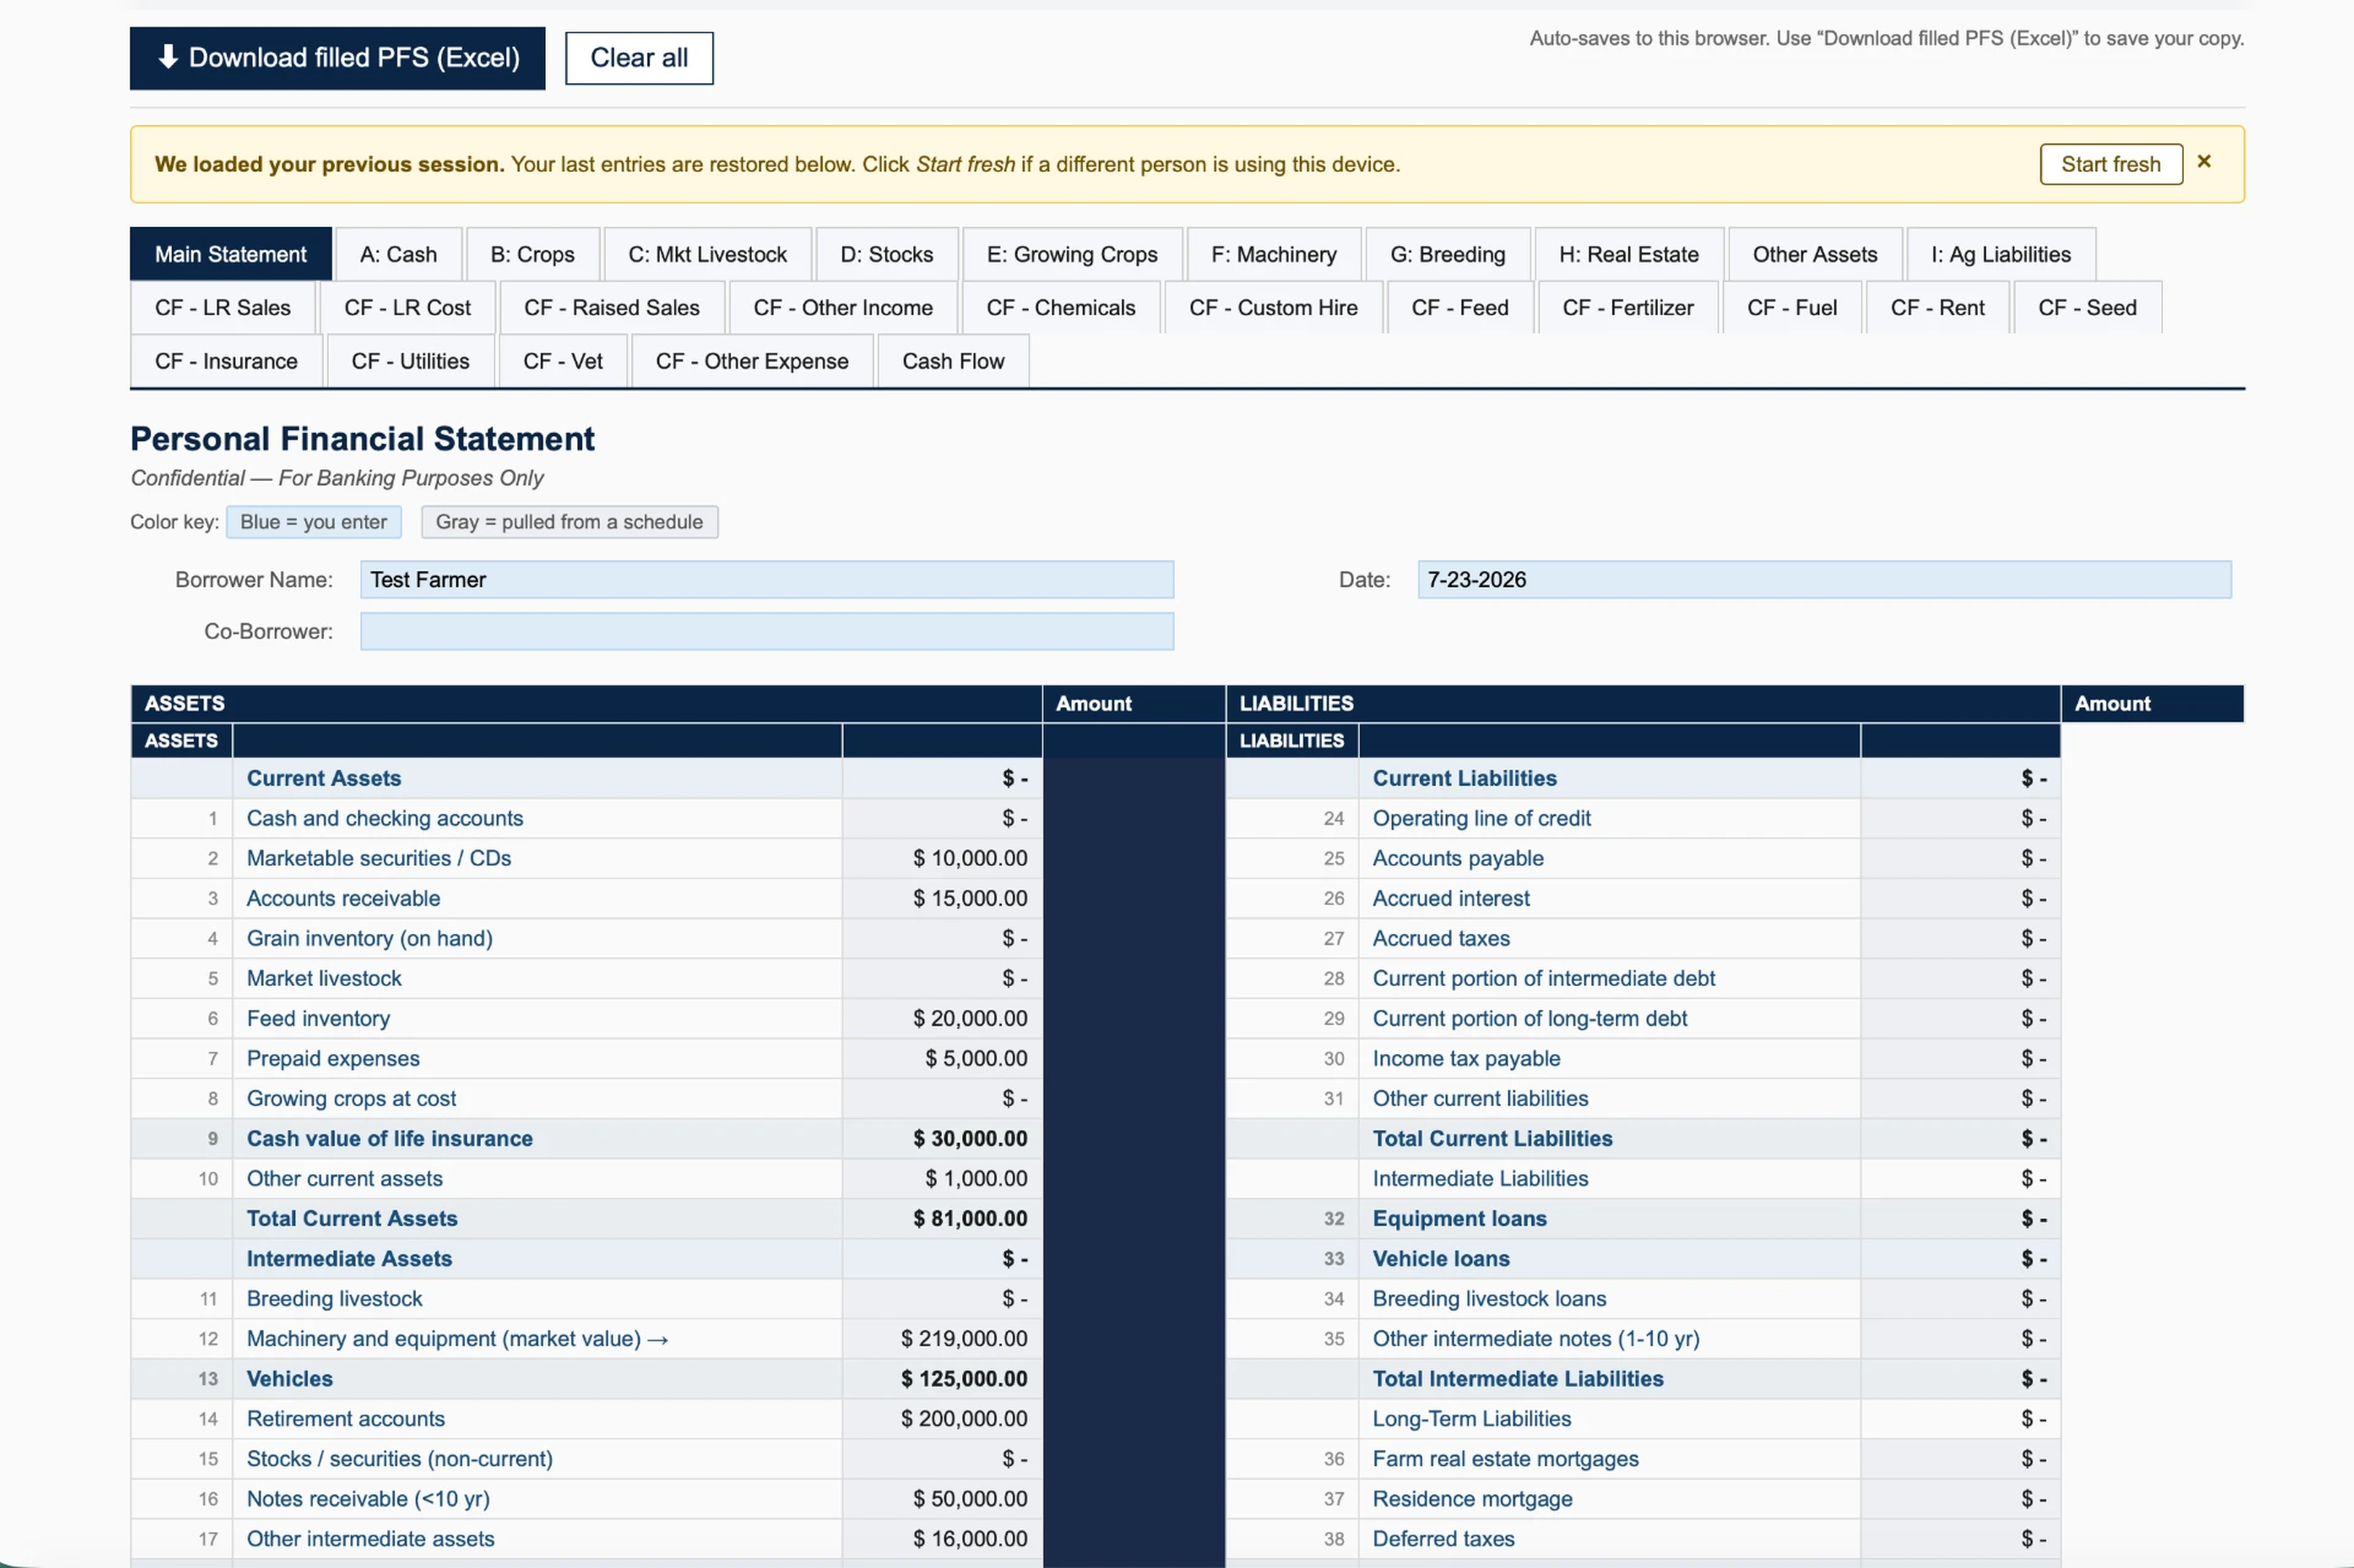The image size is (2354, 1568).
Task: Open the I: Ag Liabilities tab
Action: pyautogui.click(x=2000, y=254)
